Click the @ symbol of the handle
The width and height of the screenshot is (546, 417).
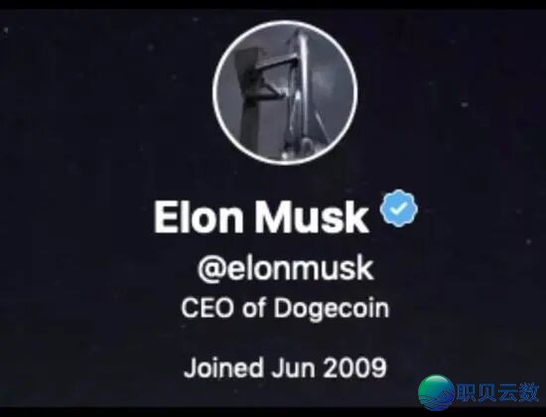[x=211, y=270]
